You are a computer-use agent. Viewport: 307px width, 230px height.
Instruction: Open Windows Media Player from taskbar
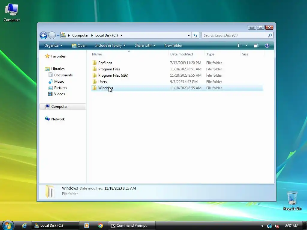(87, 226)
